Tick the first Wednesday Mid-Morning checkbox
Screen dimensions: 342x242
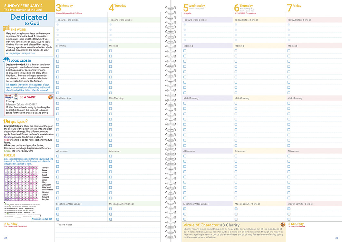tap(185, 103)
